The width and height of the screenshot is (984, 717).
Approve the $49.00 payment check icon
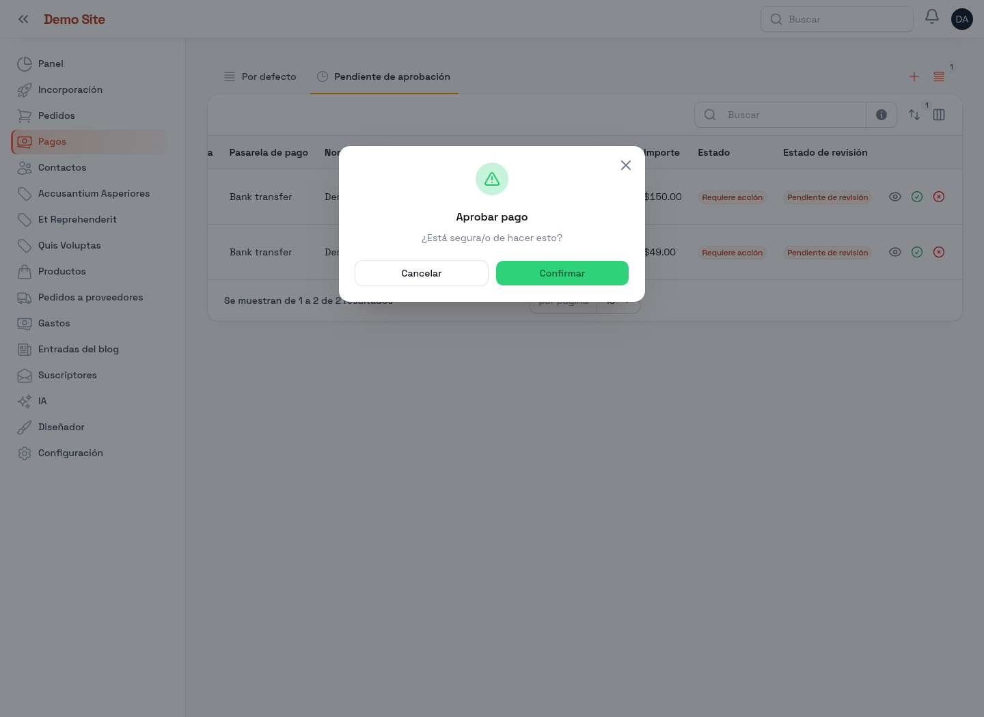coord(916,252)
